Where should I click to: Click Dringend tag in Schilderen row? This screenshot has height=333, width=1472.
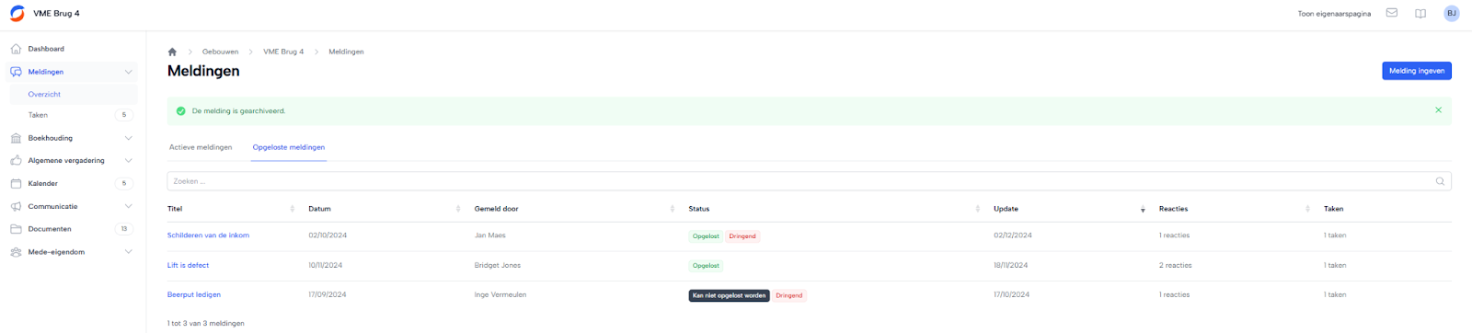(742, 236)
